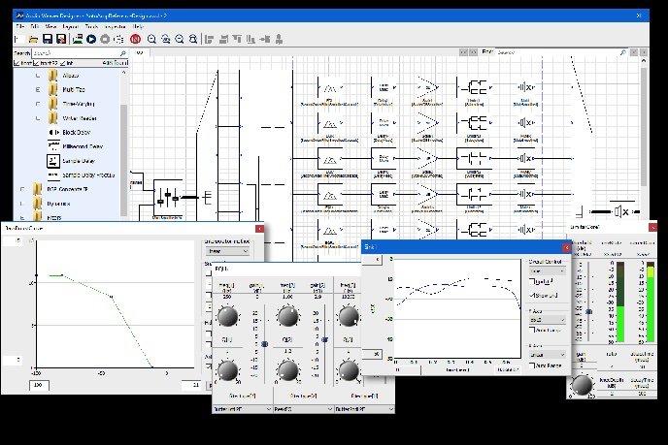This screenshot has width=668, height=445.
Task: Click the fader mixer module on canvas
Action: tap(168, 197)
